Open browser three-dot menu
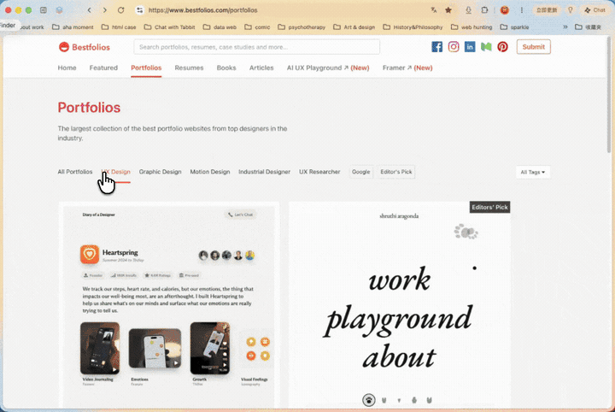 (x=522, y=10)
